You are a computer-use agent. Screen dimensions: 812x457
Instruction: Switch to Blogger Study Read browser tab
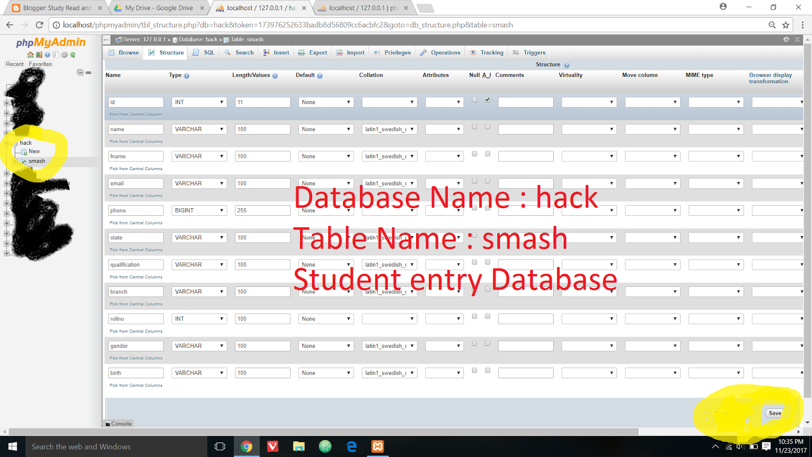pyautogui.click(x=56, y=8)
